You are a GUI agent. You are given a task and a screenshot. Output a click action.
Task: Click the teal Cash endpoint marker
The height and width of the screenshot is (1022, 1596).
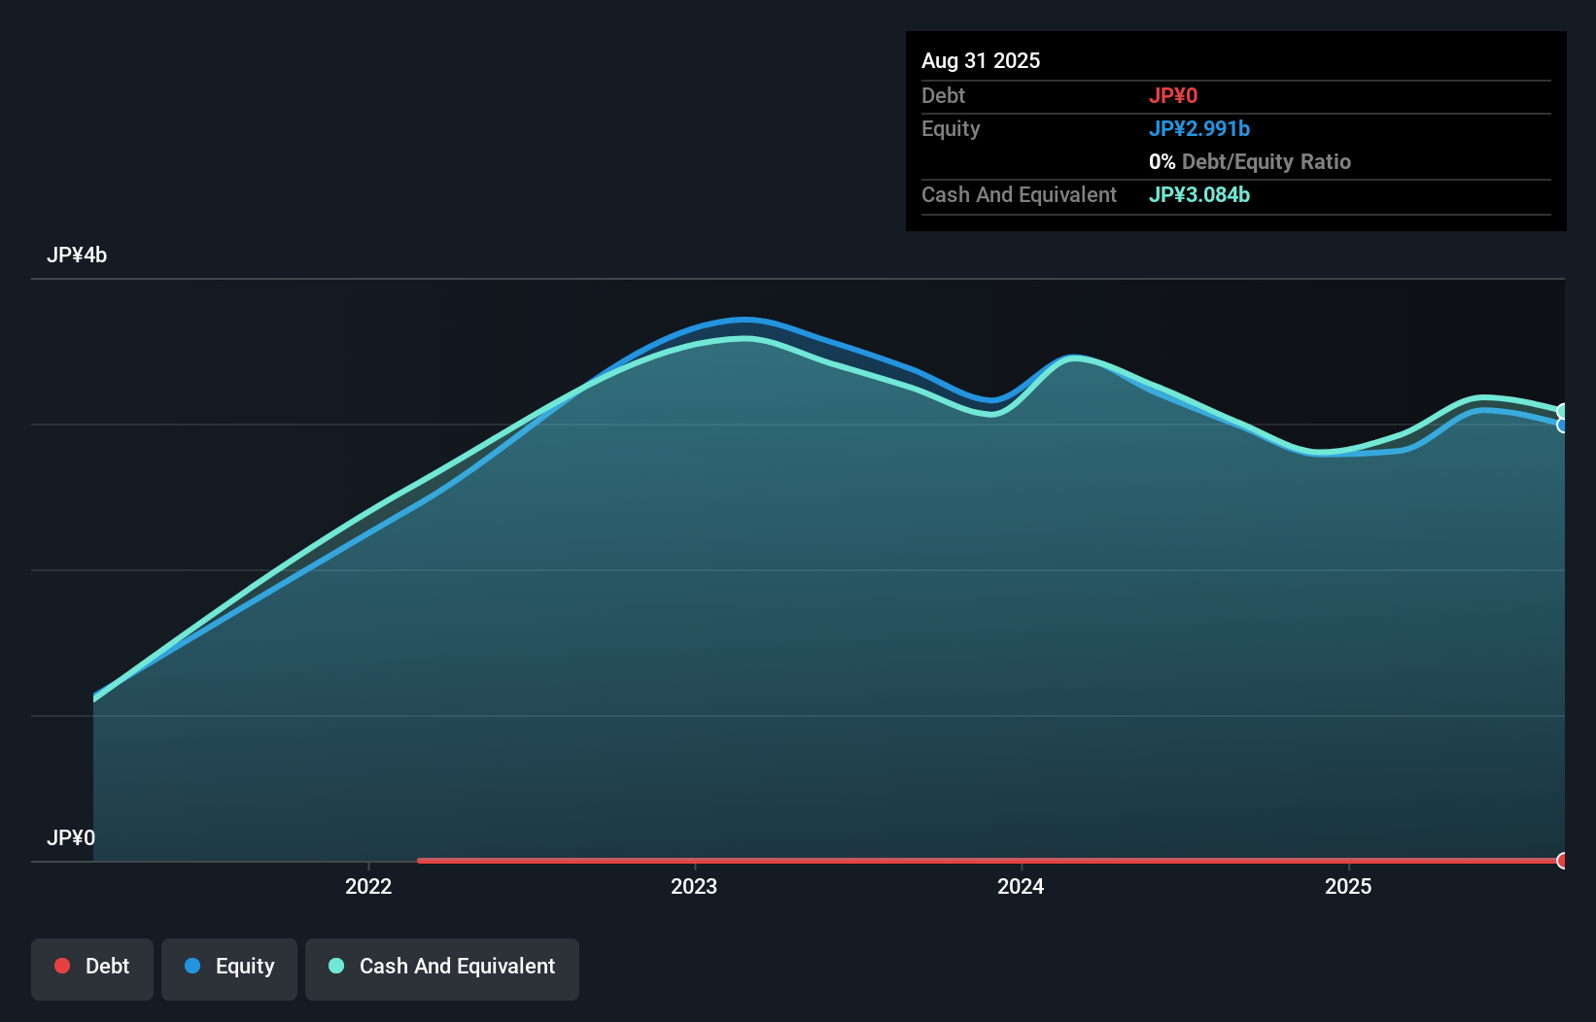tap(1563, 411)
